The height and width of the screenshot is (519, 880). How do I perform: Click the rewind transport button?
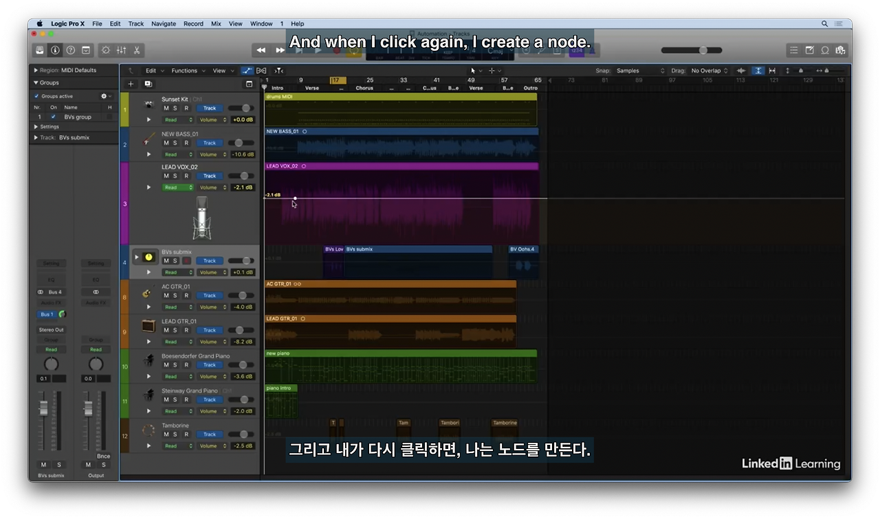[261, 49]
